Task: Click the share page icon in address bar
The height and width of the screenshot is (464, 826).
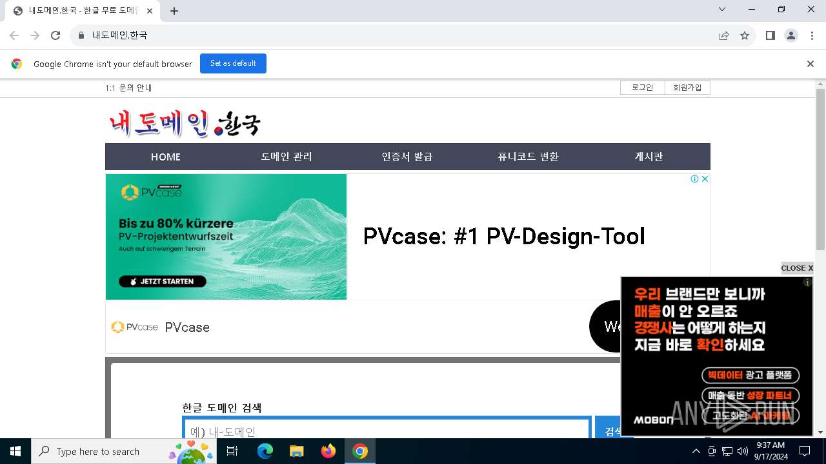Action: click(724, 35)
